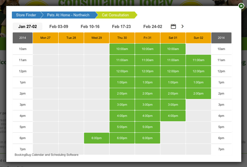The height and width of the screenshot is (167, 247).
Task: Book Friday 31 at 3:00pm slot
Action: tap(148, 105)
